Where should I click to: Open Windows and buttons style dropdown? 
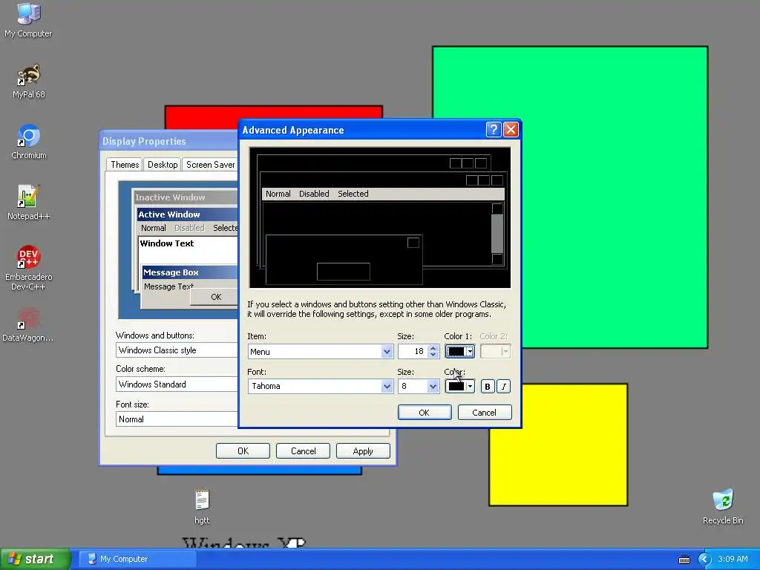tap(177, 350)
